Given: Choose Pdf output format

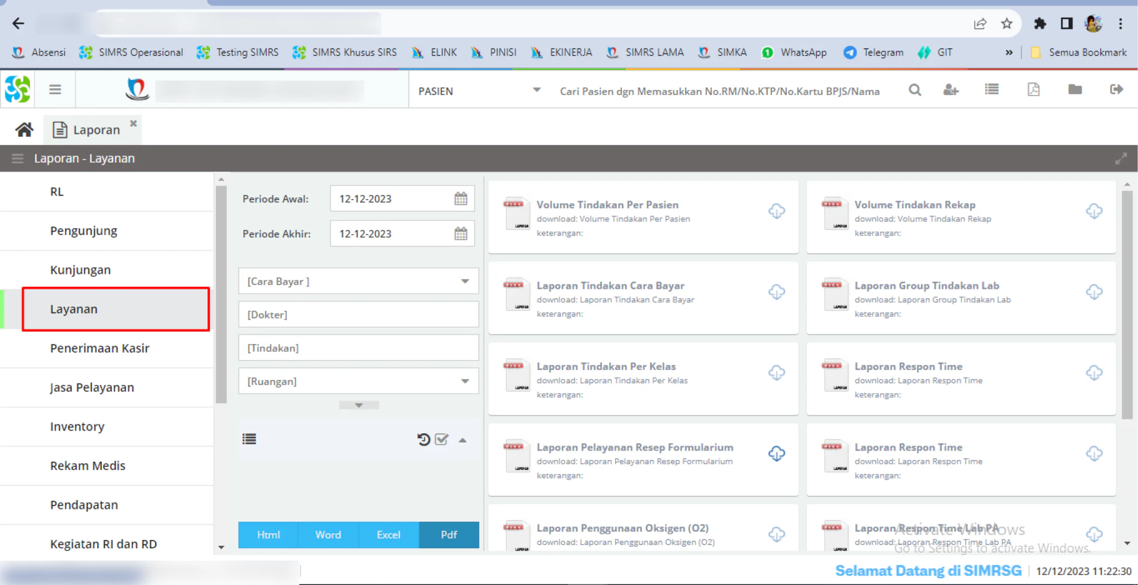Looking at the screenshot, I should click(449, 534).
